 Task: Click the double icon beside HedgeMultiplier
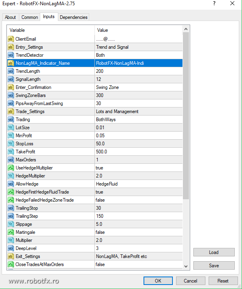(x=11, y=176)
